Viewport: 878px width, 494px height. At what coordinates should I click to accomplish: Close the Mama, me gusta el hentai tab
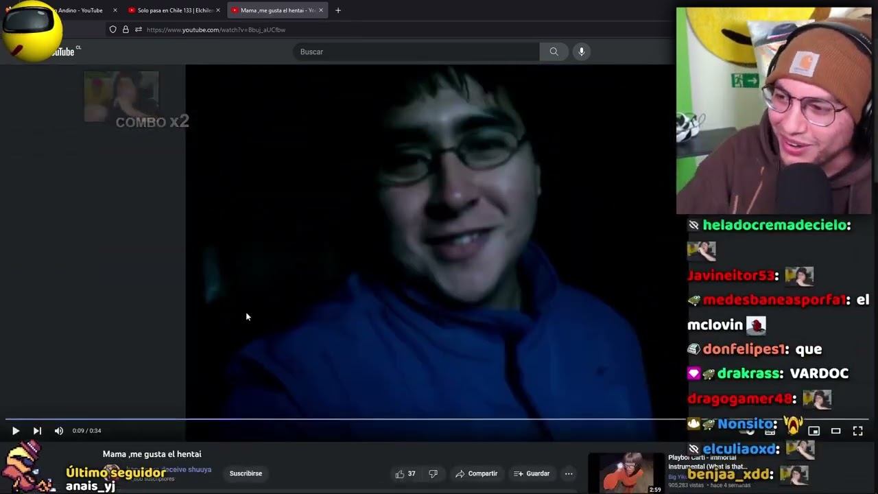320,10
